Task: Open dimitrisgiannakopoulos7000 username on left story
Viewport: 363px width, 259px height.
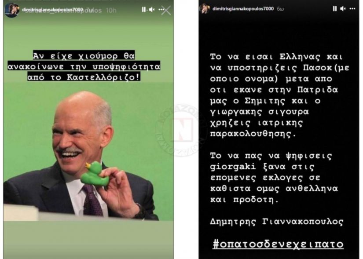Action: coord(52,10)
